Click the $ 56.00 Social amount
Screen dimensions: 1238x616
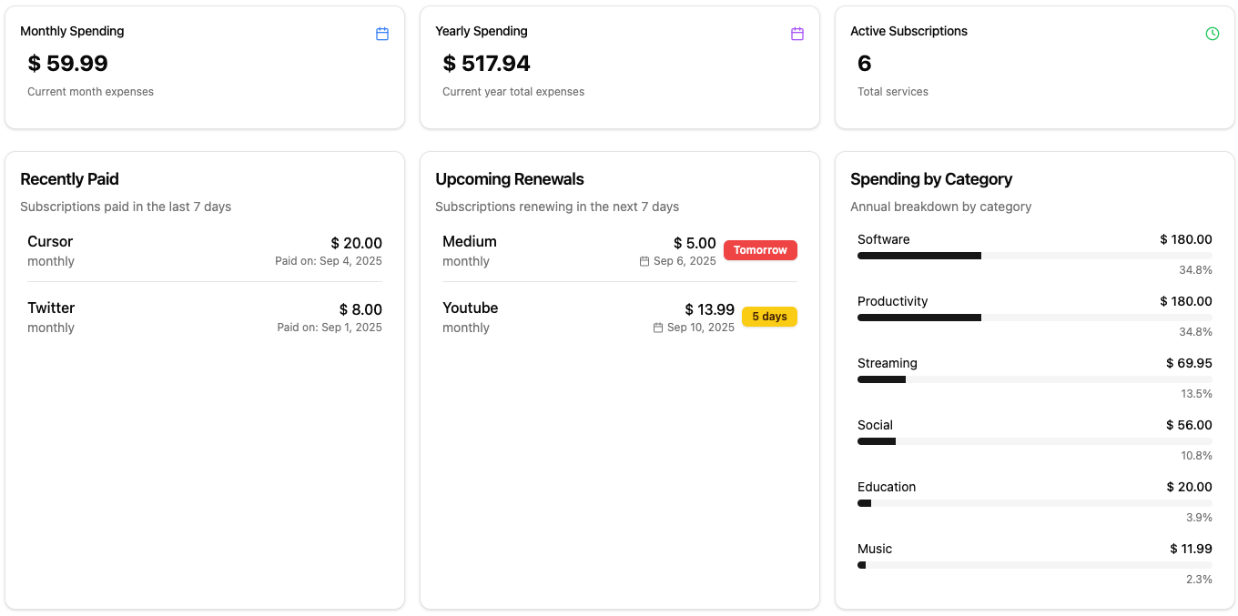tap(1189, 425)
